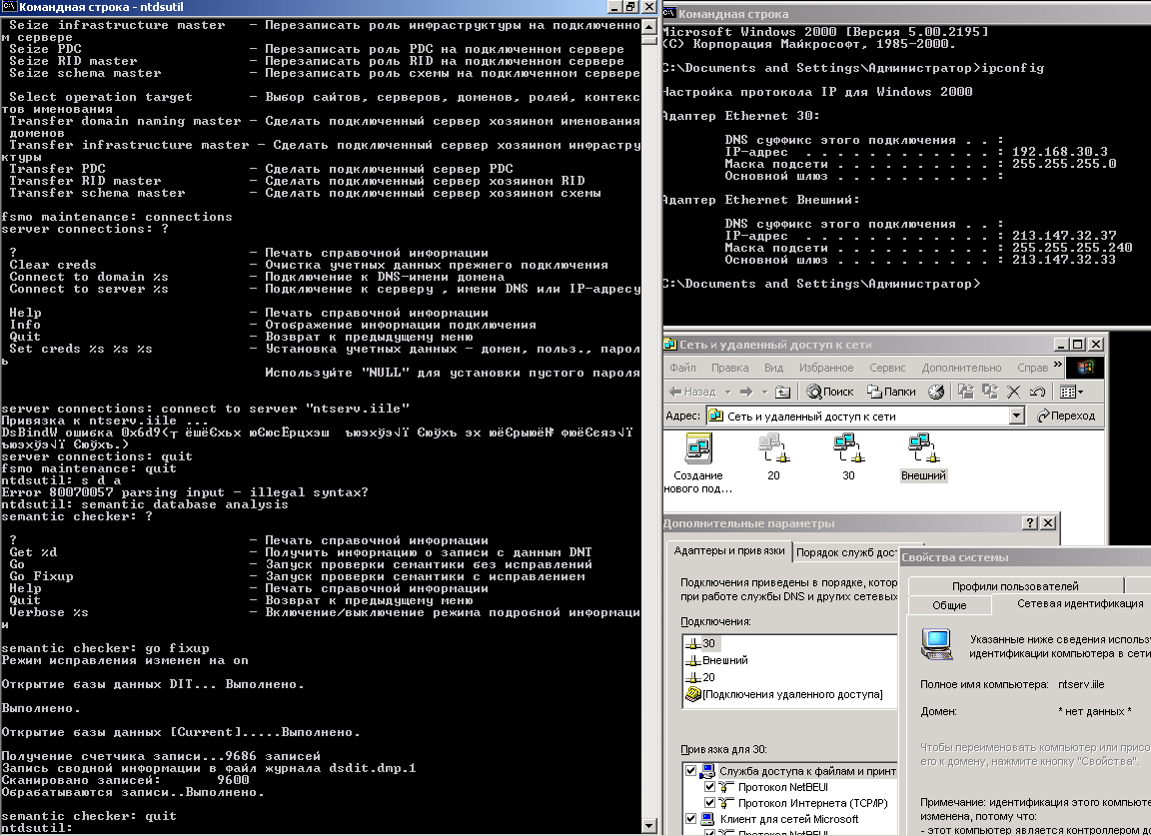1151x836 pixels.
Task: Open the Back button history dropdown arrow
Action: coord(728,392)
